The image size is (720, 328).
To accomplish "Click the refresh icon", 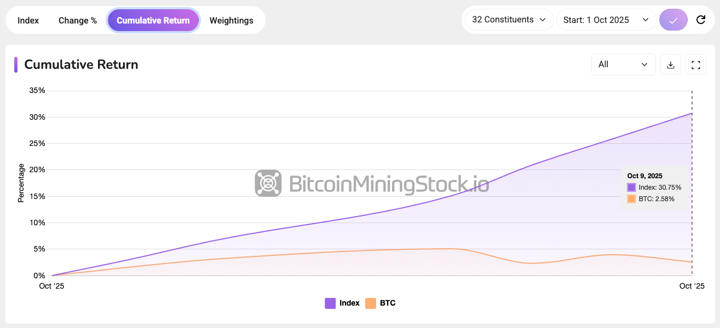I will 700,20.
